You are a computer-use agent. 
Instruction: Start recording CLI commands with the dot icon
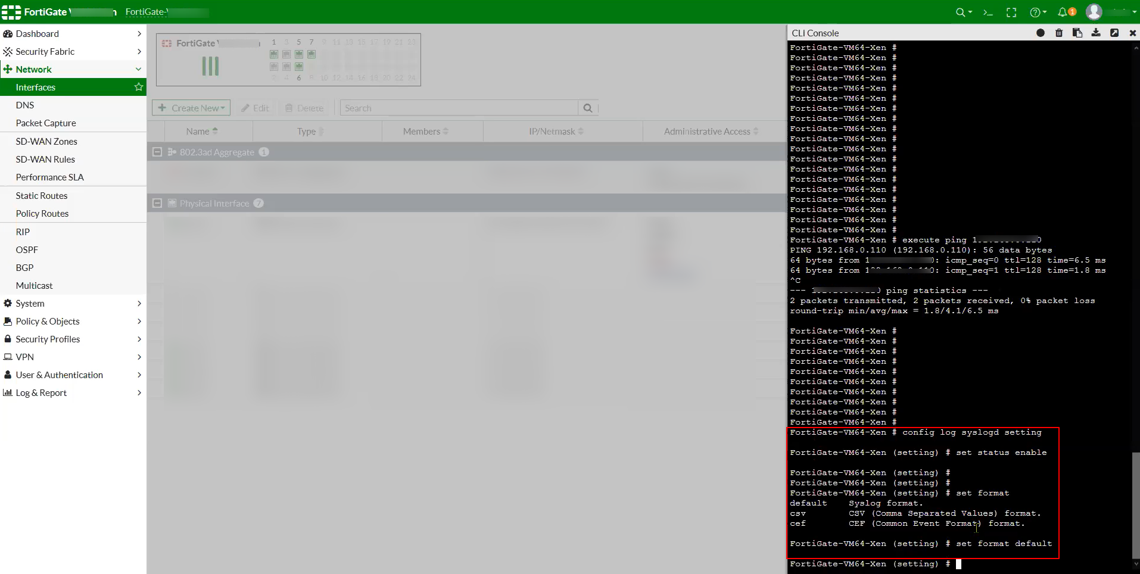click(1041, 33)
